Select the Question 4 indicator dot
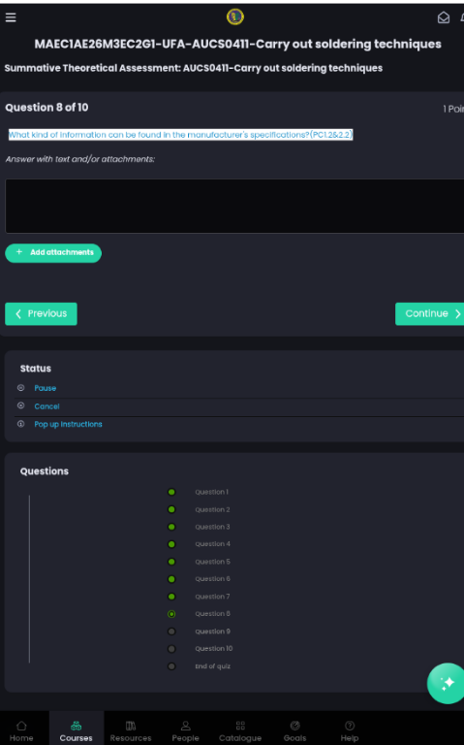The height and width of the screenshot is (745, 464). tap(171, 544)
